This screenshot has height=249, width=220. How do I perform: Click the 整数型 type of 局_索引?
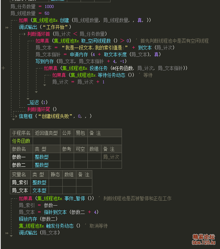(x=39, y=182)
